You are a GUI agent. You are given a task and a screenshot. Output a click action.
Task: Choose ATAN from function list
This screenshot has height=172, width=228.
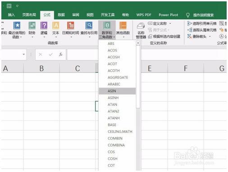[117, 105]
